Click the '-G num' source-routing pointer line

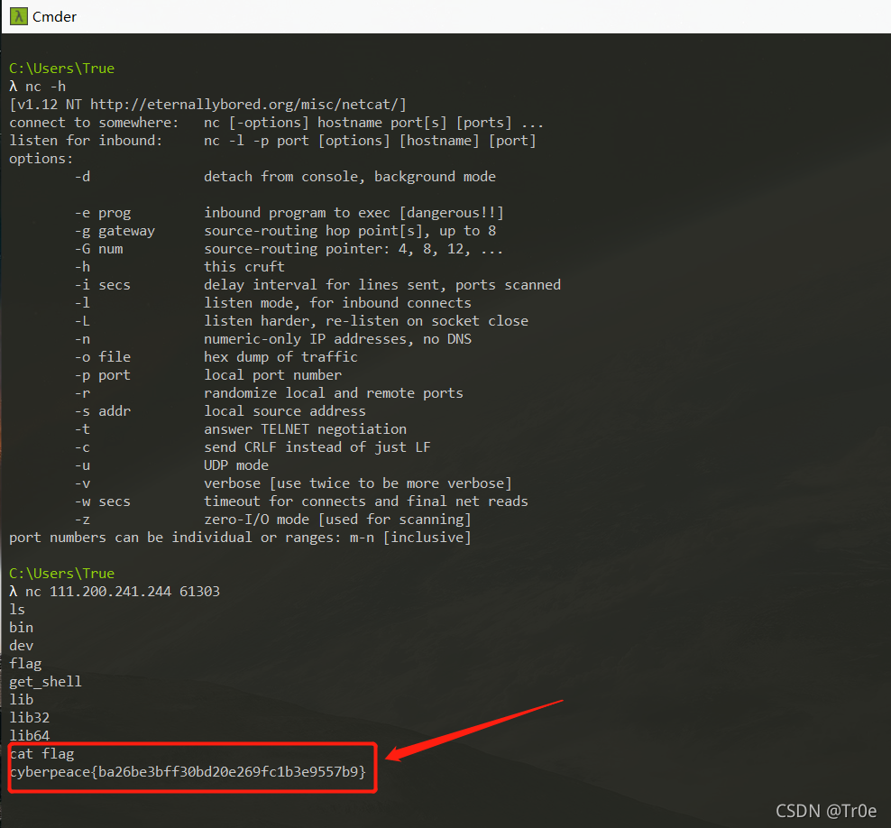tap(289, 249)
